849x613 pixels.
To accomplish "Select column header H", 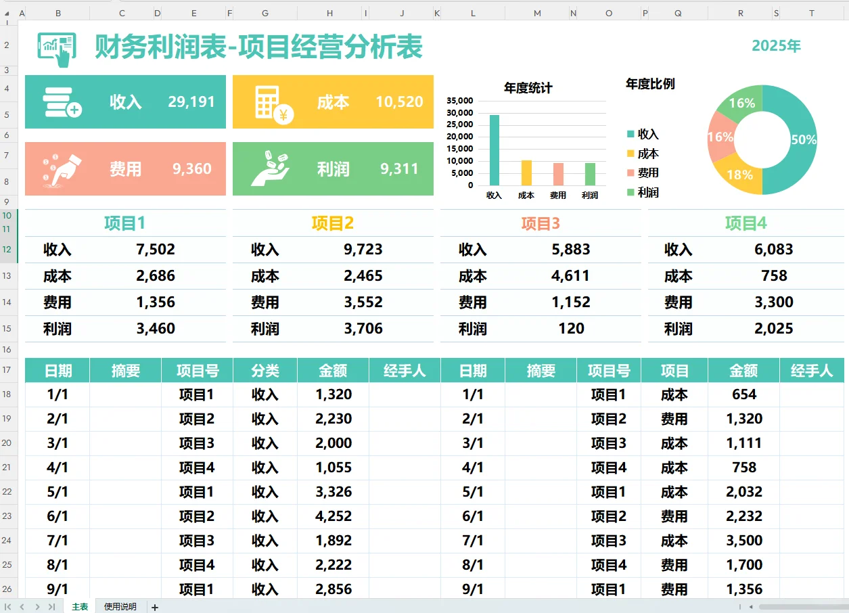I will click(x=329, y=13).
